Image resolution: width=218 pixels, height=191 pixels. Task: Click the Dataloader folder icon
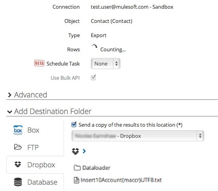pyautogui.click(x=77, y=168)
